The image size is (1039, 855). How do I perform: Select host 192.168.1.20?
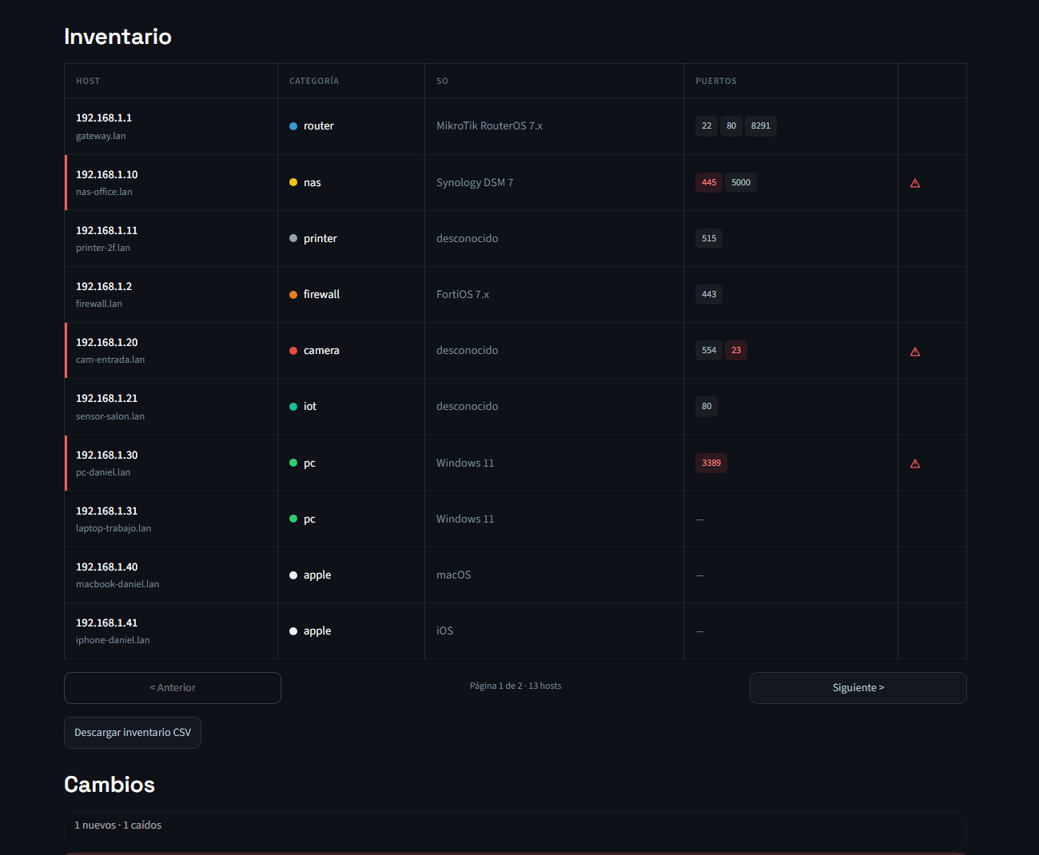107,342
